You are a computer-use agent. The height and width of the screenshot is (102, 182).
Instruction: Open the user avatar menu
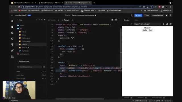coord(131,15)
